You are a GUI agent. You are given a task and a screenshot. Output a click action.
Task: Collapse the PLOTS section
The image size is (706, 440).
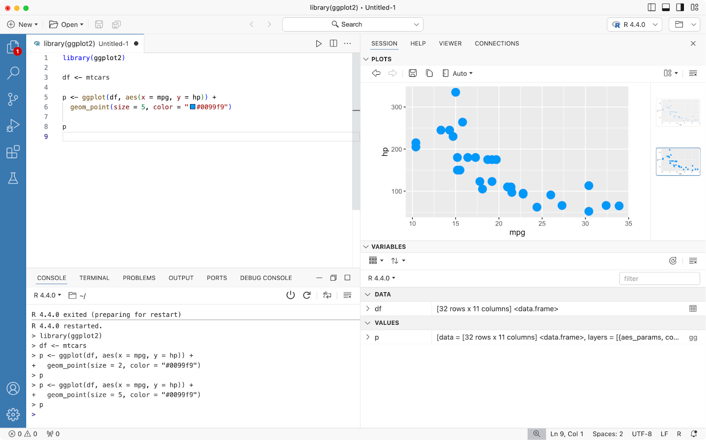(x=366, y=59)
